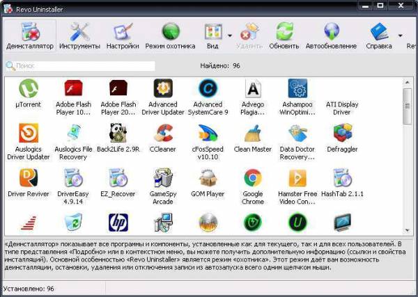Image resolution: width=418 pixels, height=297 pixels.
Task: Focus the Поиск search field
Action: click(x=80, y=66)
